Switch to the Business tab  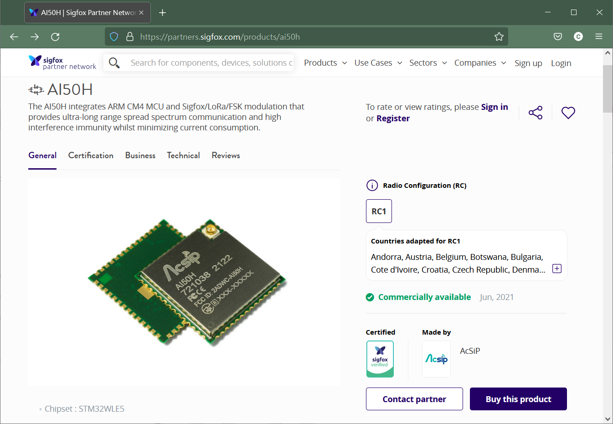tap(140, 155)
